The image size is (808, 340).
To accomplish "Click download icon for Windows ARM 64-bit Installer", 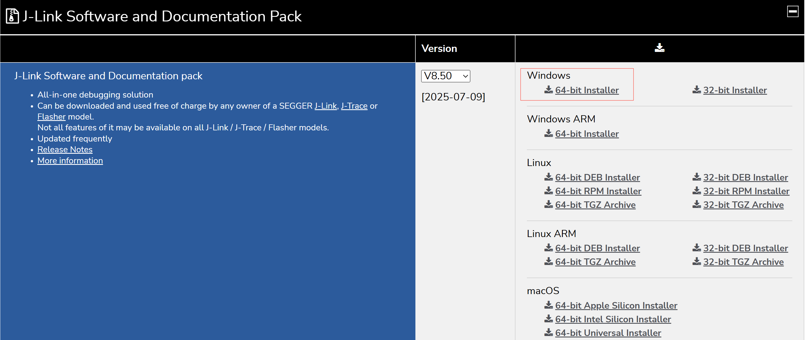I will [x=548, y=133].
